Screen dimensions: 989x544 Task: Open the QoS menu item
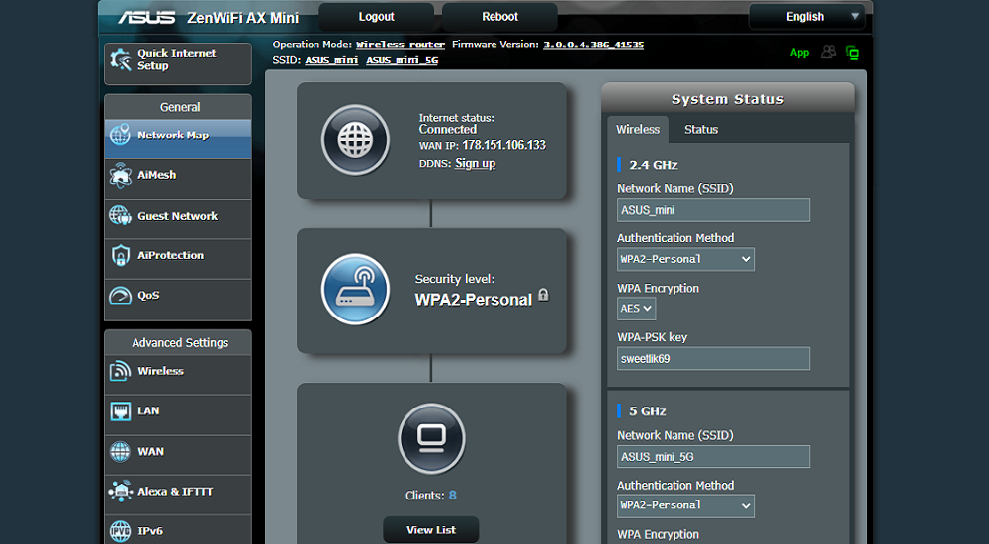coord(178,299)
